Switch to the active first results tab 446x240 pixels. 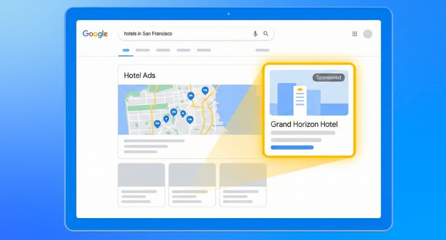pos(126,50)
